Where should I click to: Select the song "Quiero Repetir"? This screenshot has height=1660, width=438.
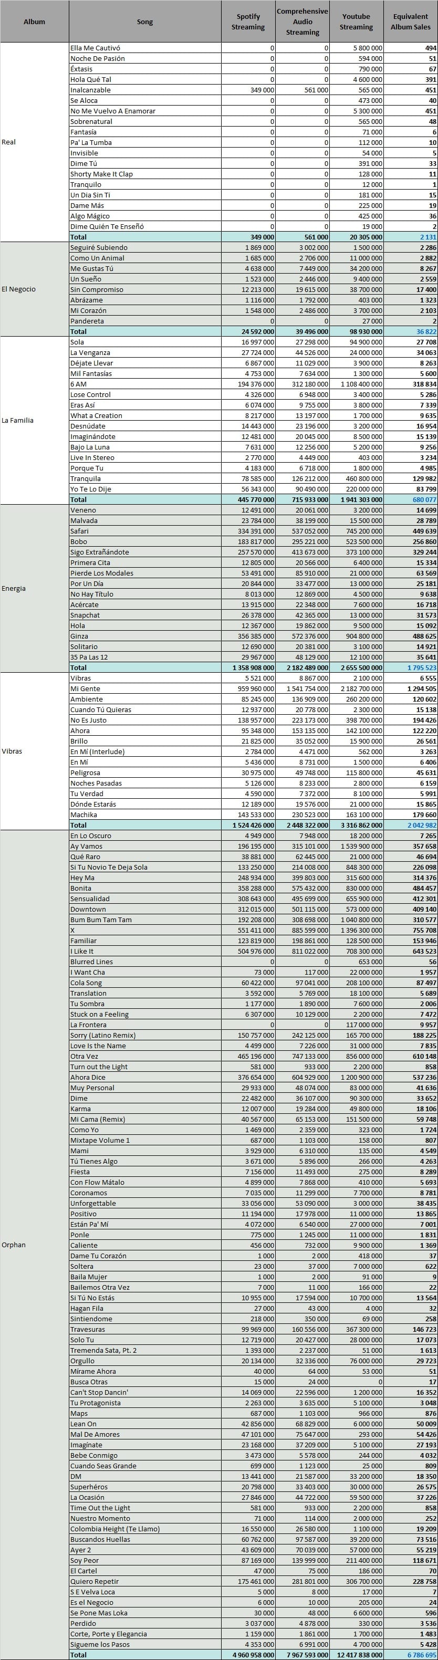click(x=95, y=1581)
